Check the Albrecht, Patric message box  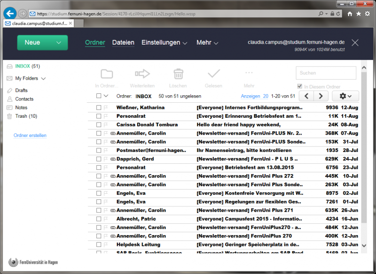point(99,219)
